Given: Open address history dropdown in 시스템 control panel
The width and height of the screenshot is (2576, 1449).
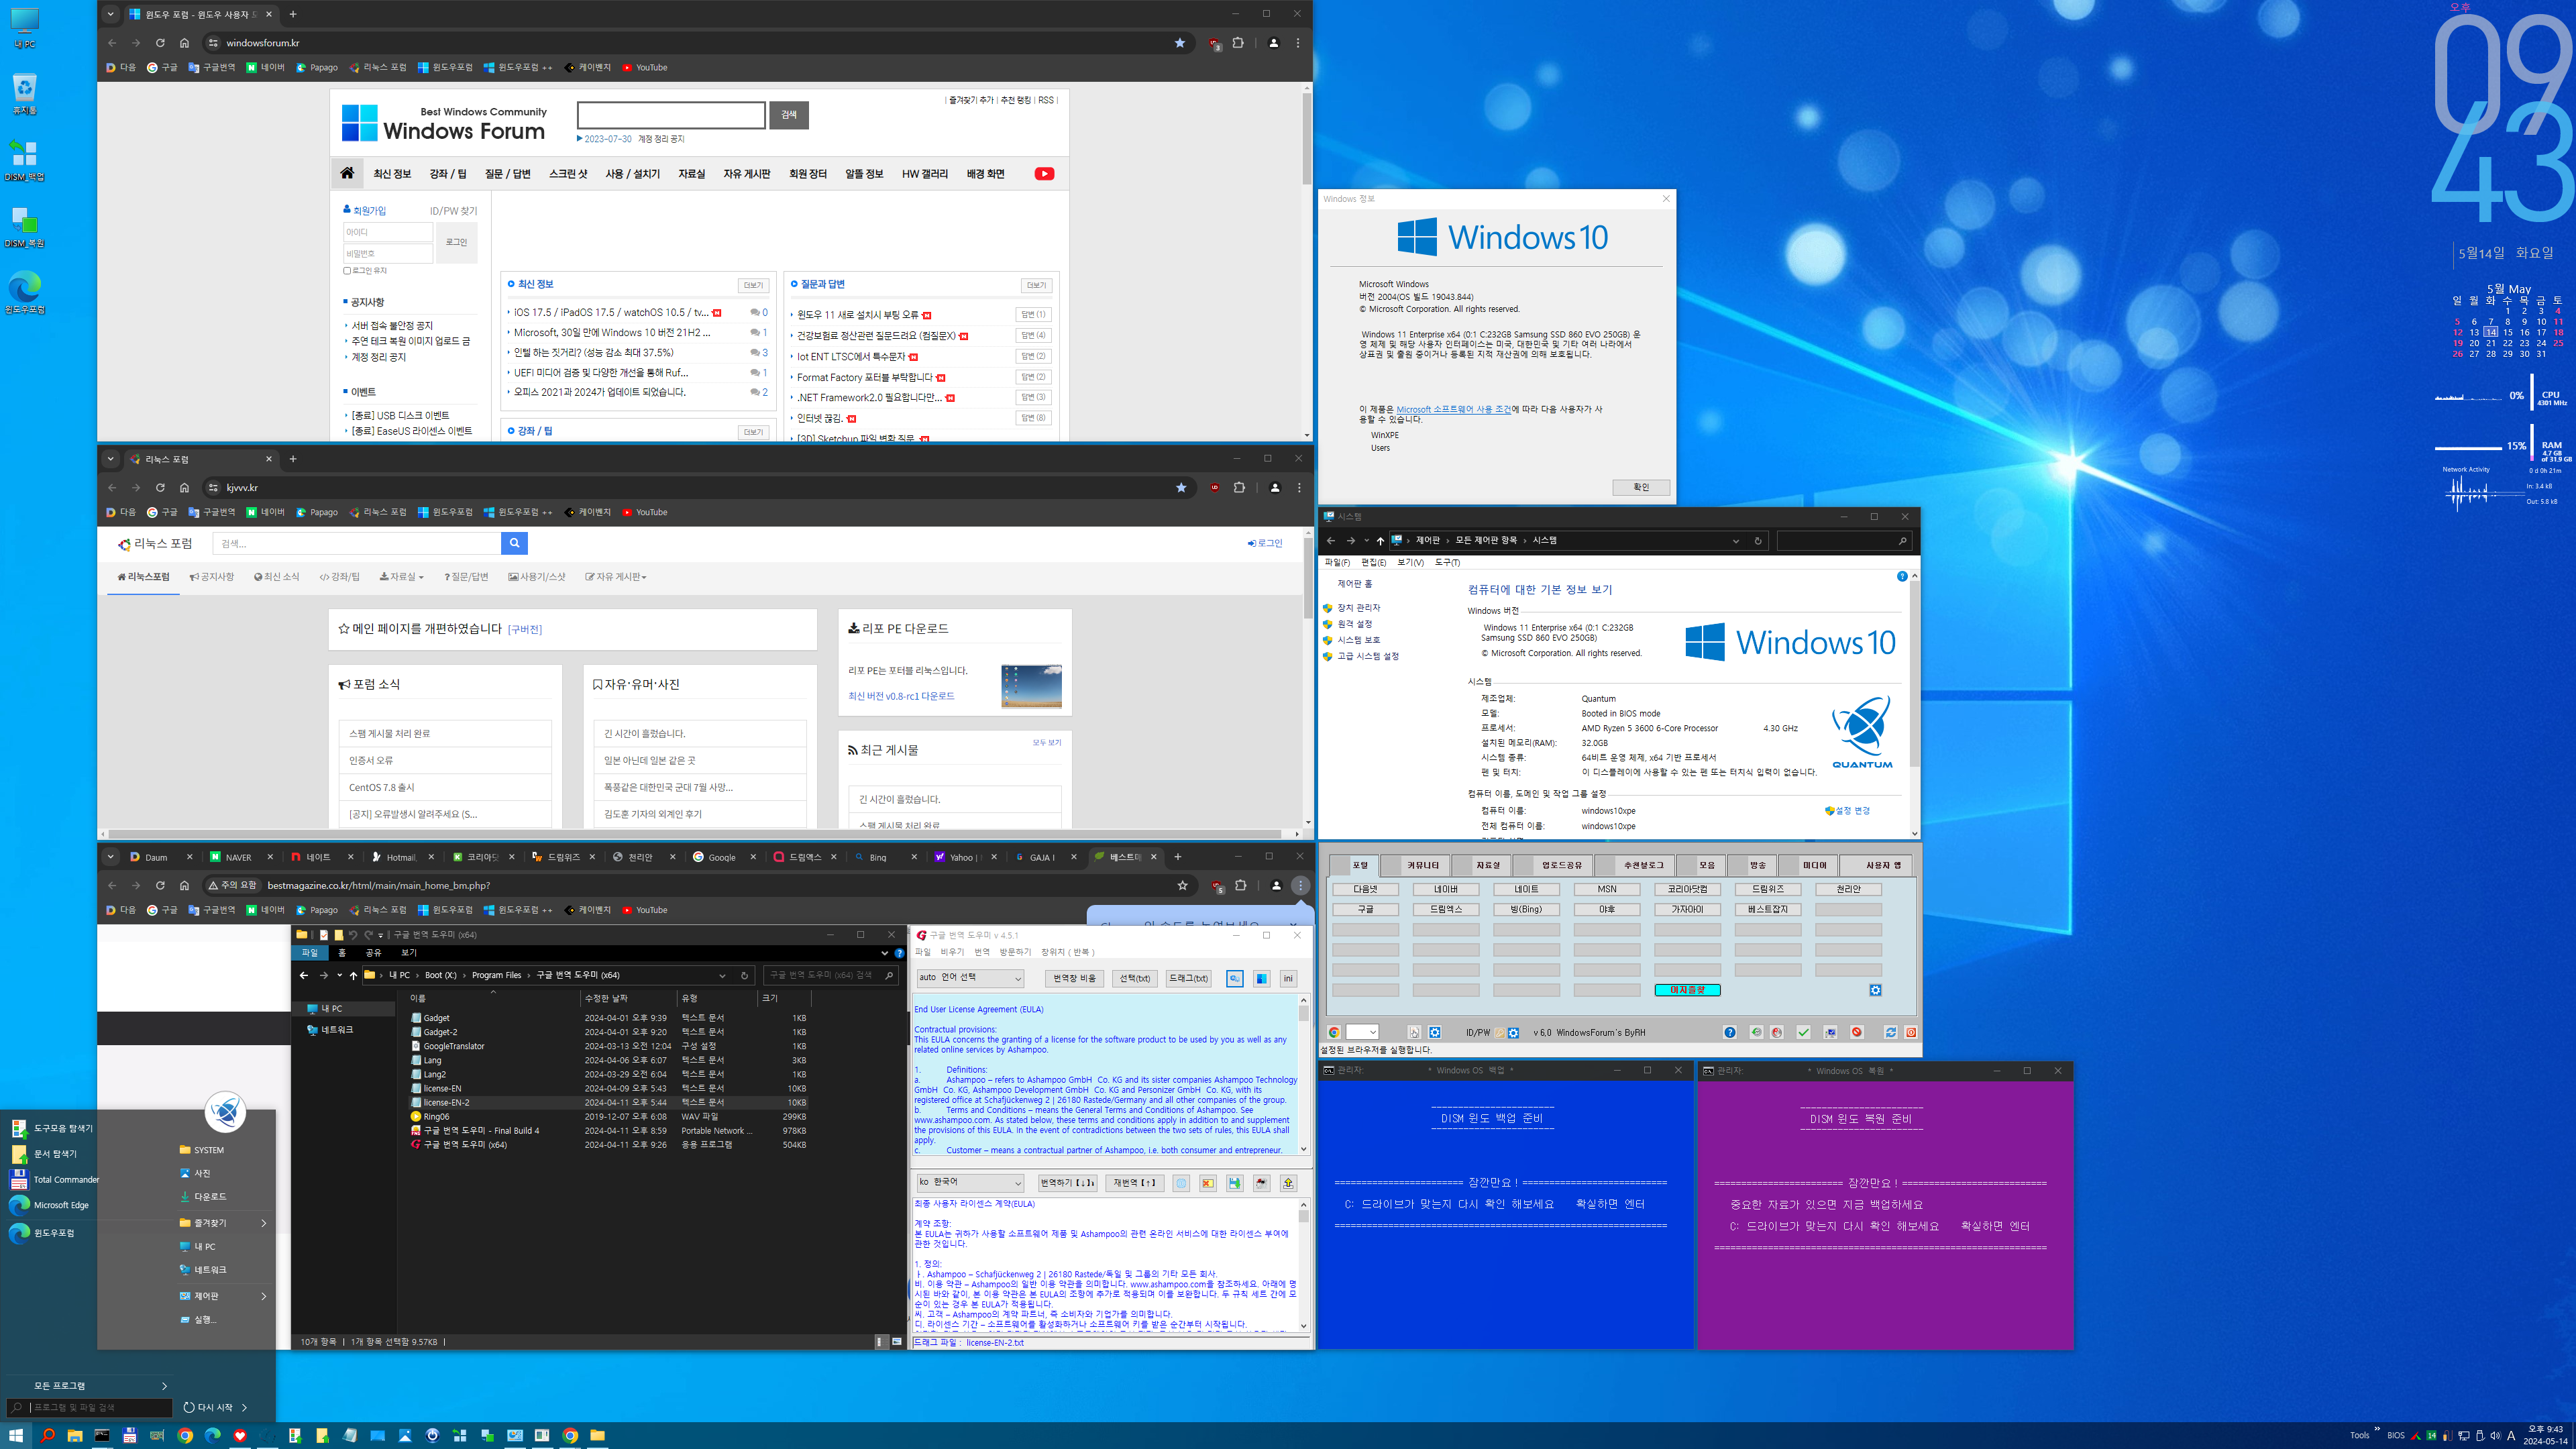Looking at the screenshot, I should pos(1736,541).
